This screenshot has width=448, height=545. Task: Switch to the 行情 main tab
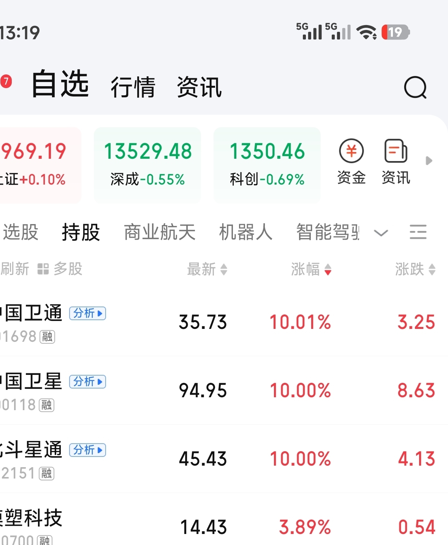[x=133, y=87]
